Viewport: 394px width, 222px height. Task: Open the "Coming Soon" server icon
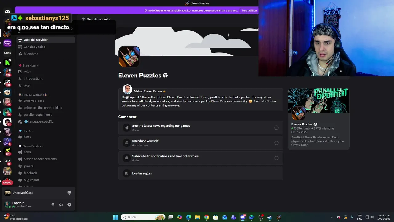(x=7, y=43)
